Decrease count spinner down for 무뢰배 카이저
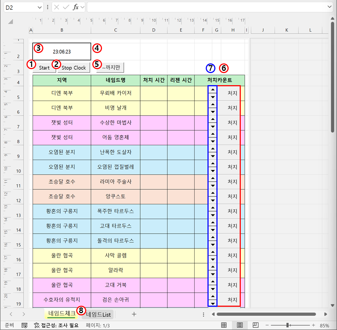Viewport: 337px width, 330px height. click(x=213, y=97)
